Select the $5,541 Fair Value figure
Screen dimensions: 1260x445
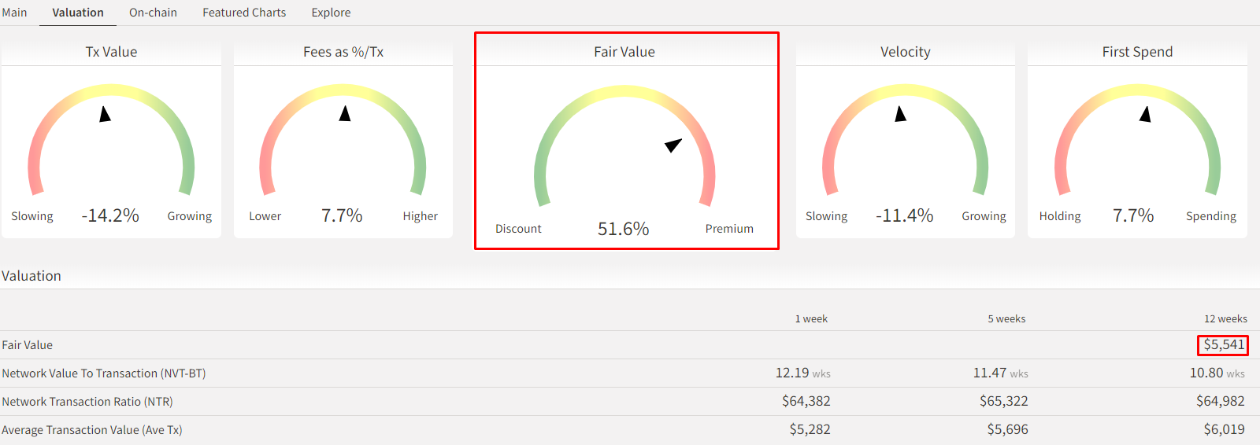pyautogui.click(x=1224, y=345)
